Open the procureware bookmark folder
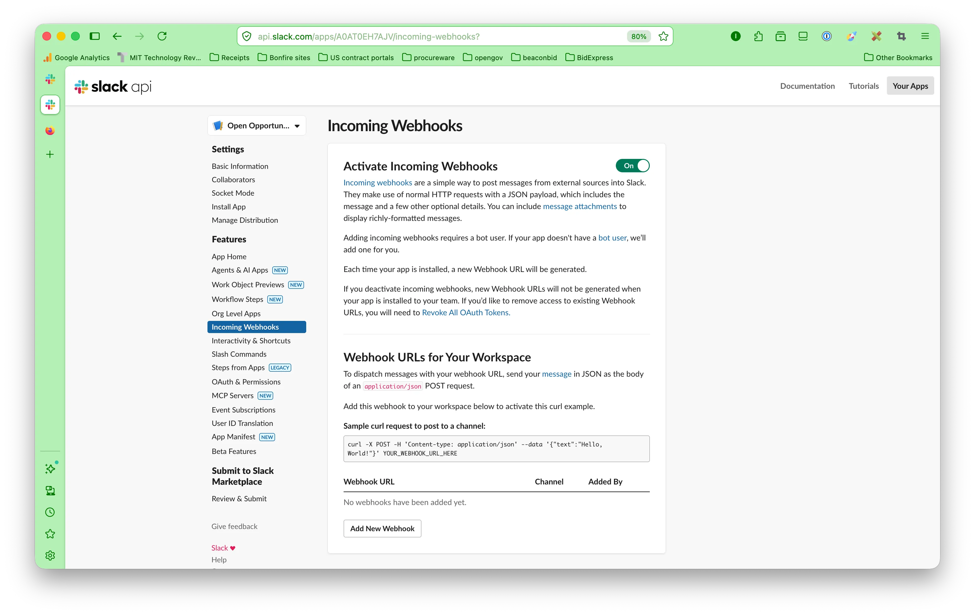This screenshot has height=615, width=975. tap(428, 58)
